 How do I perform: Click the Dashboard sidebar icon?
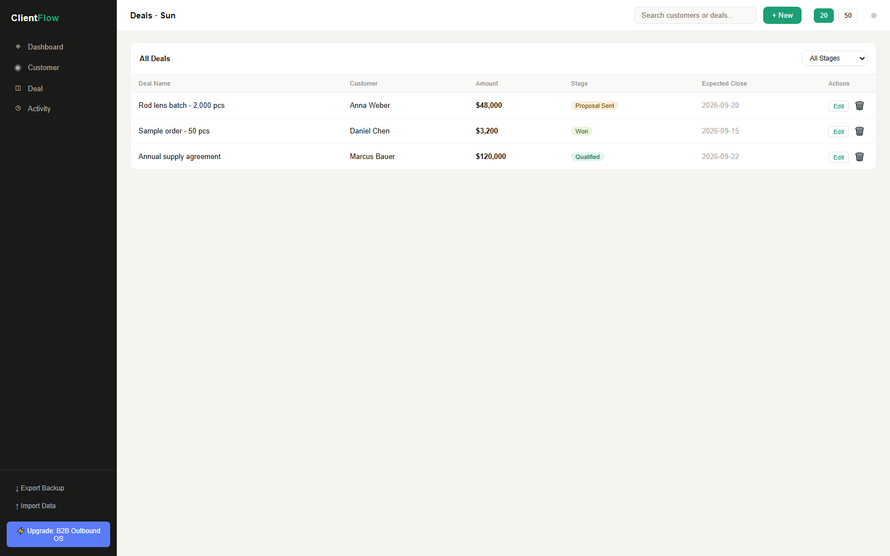[18, 47]
